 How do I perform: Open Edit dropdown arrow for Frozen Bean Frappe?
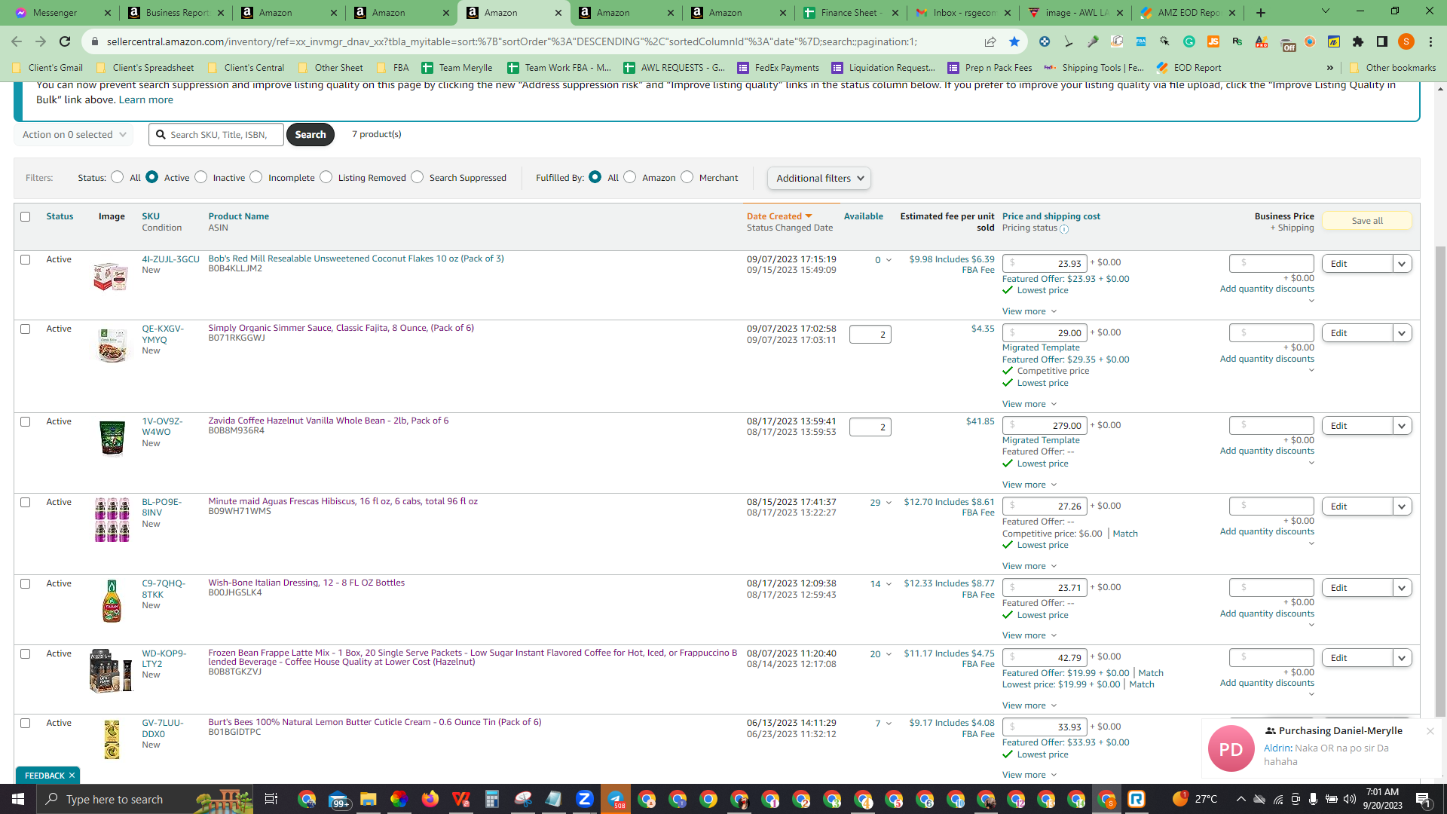click(1403, 658)
